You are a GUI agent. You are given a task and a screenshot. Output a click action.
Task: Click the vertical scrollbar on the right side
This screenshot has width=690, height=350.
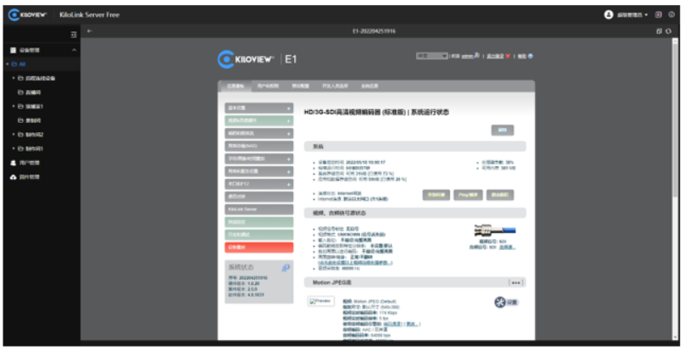pyautogui.click(x=675, y=119)
